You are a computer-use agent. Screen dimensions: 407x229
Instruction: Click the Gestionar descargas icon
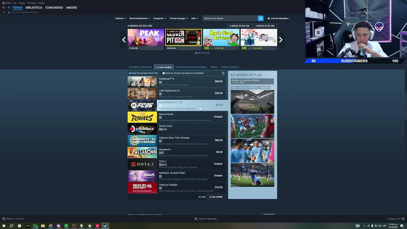(x=196, y=219)
